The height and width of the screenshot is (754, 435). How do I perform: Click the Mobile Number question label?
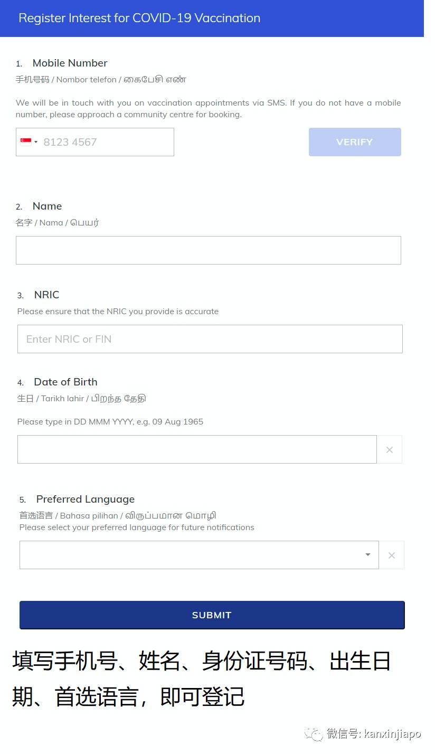(x=70, y=63)
